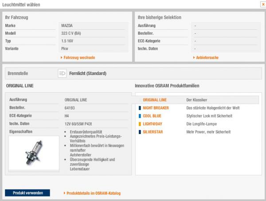
Task: Select the NIGHT BREAKER product family
Action: 156,108
